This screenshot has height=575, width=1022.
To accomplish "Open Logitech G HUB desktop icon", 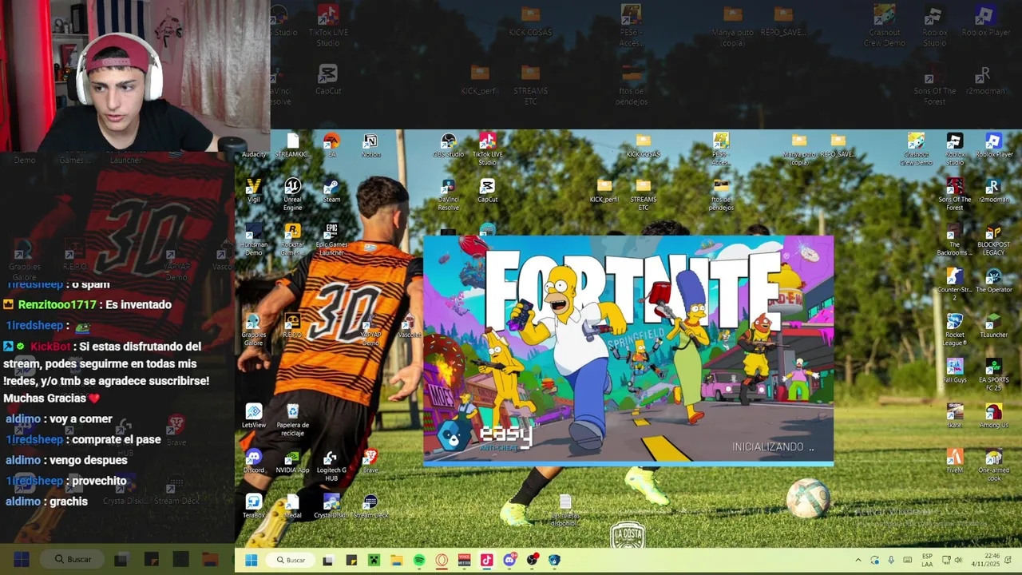I will point(331,466).
